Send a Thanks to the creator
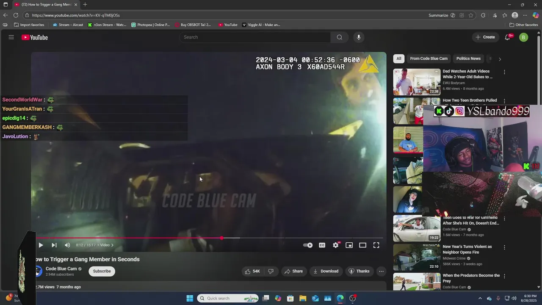 click(x=359, y=271)
